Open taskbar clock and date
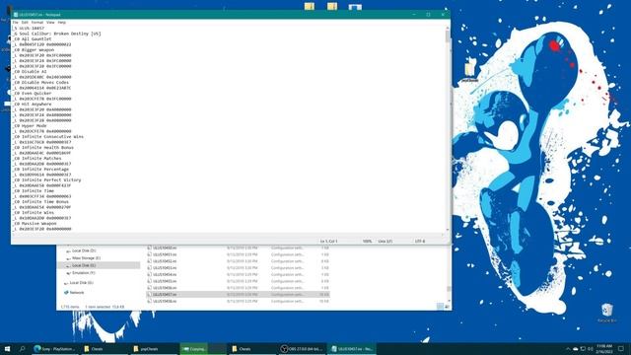 click(604, 348)
